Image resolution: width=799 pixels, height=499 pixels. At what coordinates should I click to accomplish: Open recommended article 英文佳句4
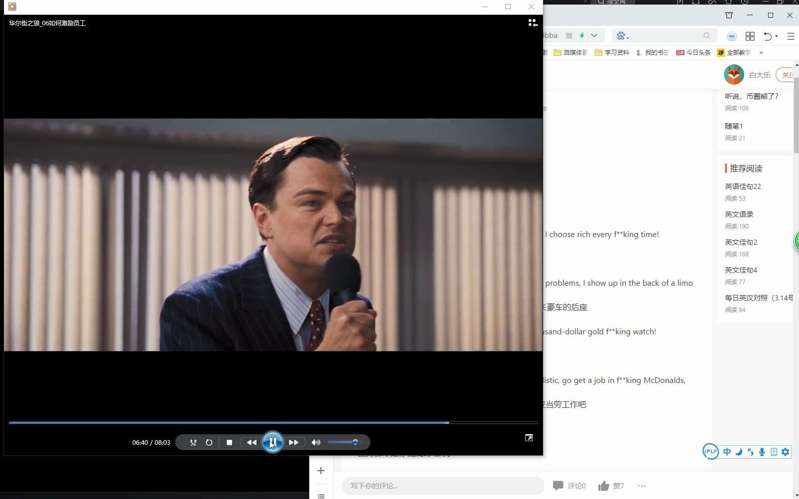[x=741, y=270]
